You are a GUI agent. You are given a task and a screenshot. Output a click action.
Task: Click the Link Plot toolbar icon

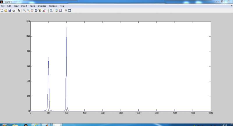51,10
